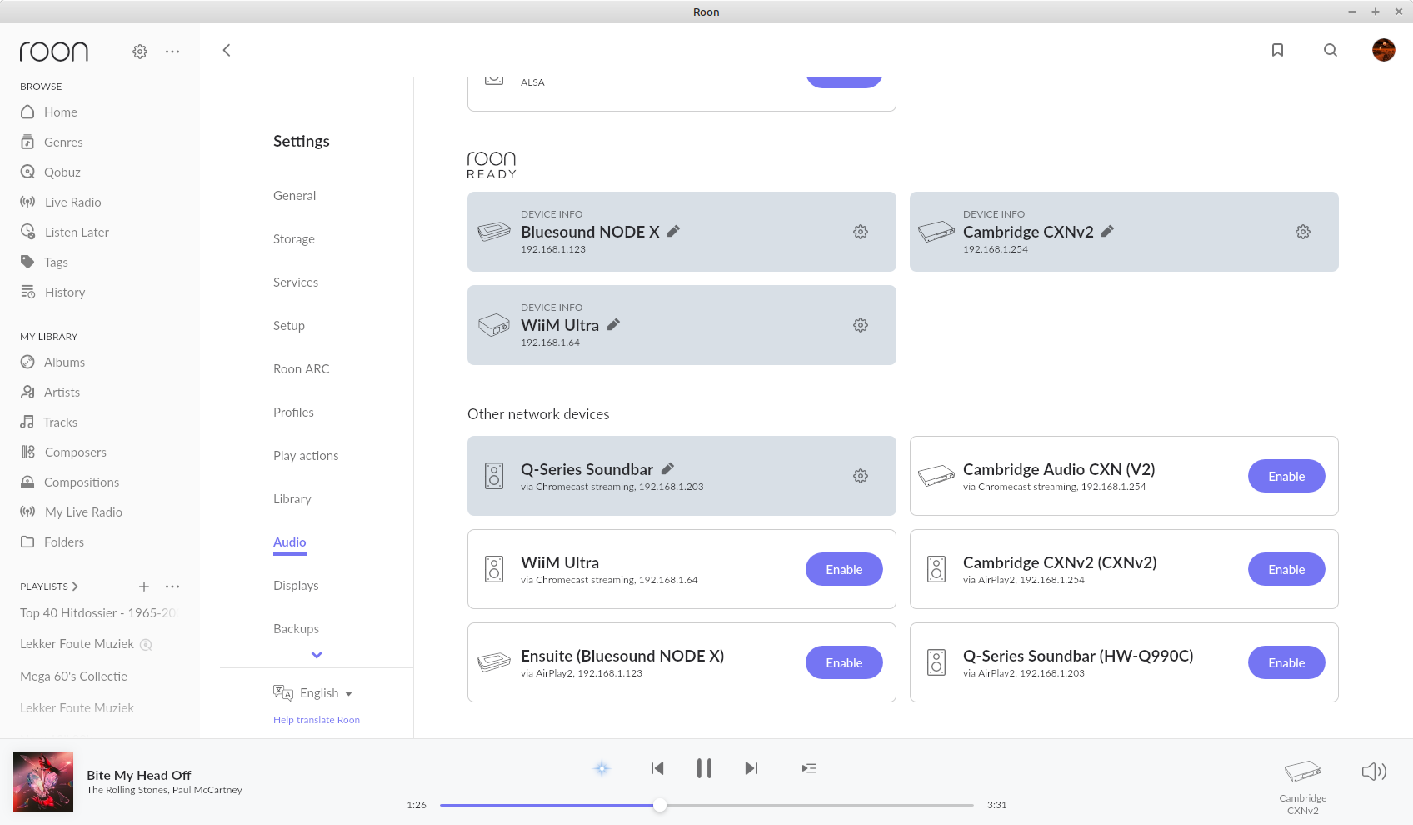The image size is (1413, 825).
Task: Open Top 40 Hitdossier playlist
Action: (99, 613)
